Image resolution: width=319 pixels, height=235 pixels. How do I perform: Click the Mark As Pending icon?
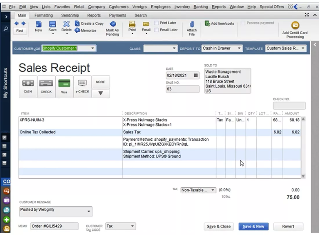coord(112,24)
